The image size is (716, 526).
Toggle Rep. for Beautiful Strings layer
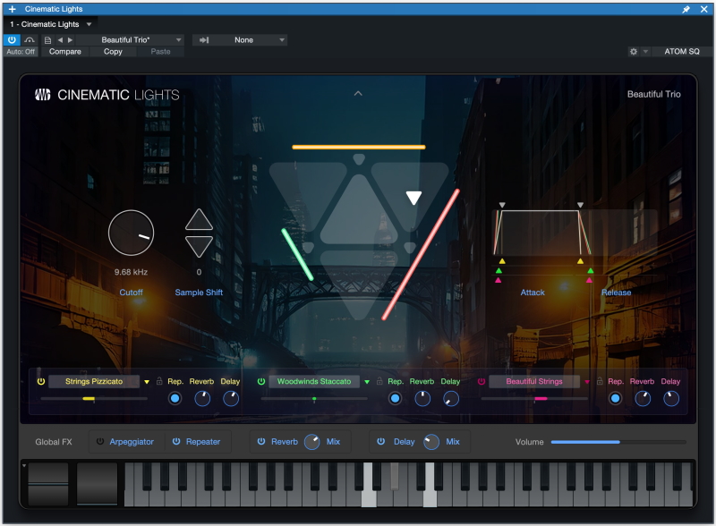[x=615, y=399]
